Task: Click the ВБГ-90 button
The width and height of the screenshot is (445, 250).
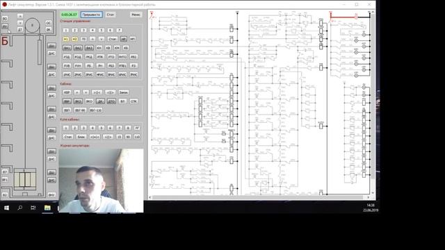Action: [80, 110]
